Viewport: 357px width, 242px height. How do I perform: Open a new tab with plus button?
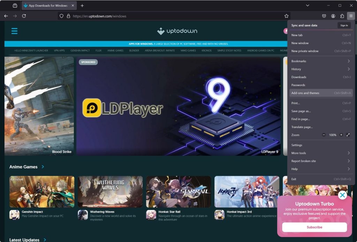82,6
